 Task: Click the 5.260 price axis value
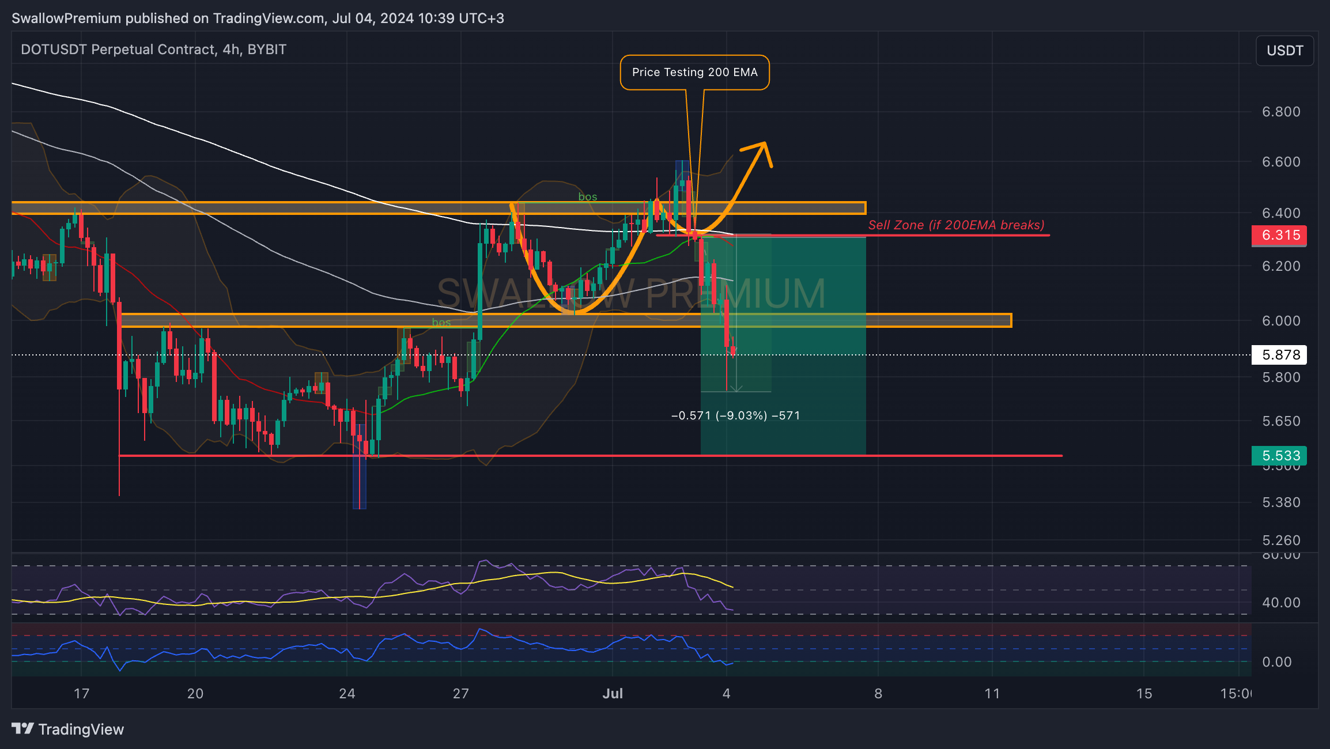pyautogui.click(x=1281, y=540)
